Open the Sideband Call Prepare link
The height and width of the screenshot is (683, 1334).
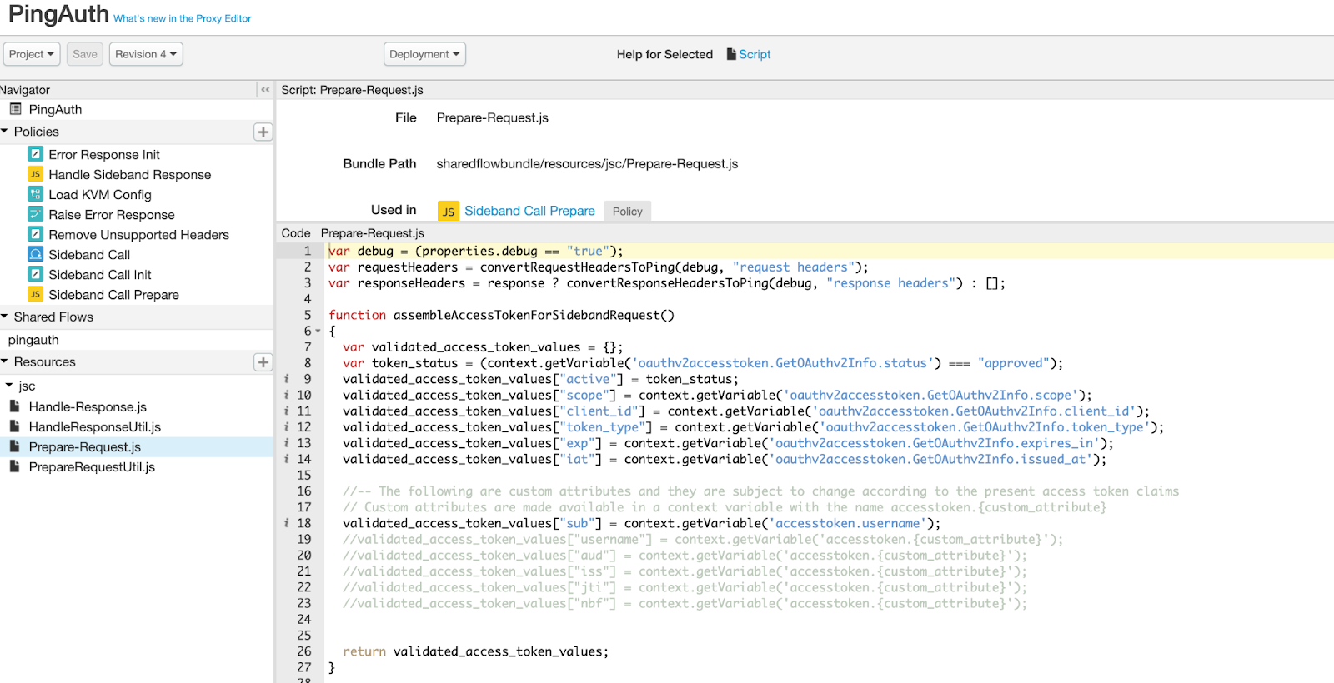(x=529, y=211)
